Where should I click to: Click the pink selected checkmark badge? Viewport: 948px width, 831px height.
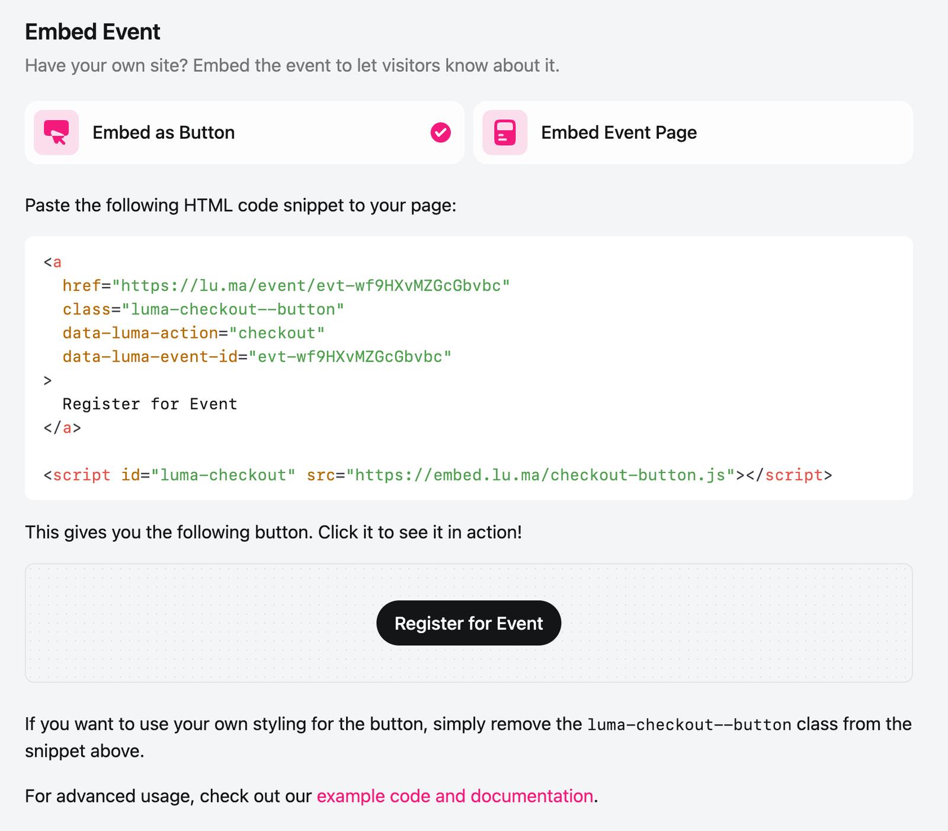coord(440,132)
